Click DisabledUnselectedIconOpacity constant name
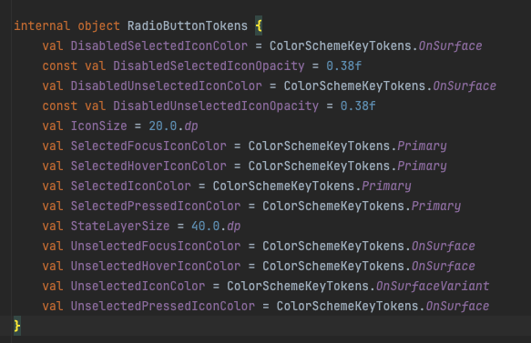The image size is (531, 343). (216, 106)
